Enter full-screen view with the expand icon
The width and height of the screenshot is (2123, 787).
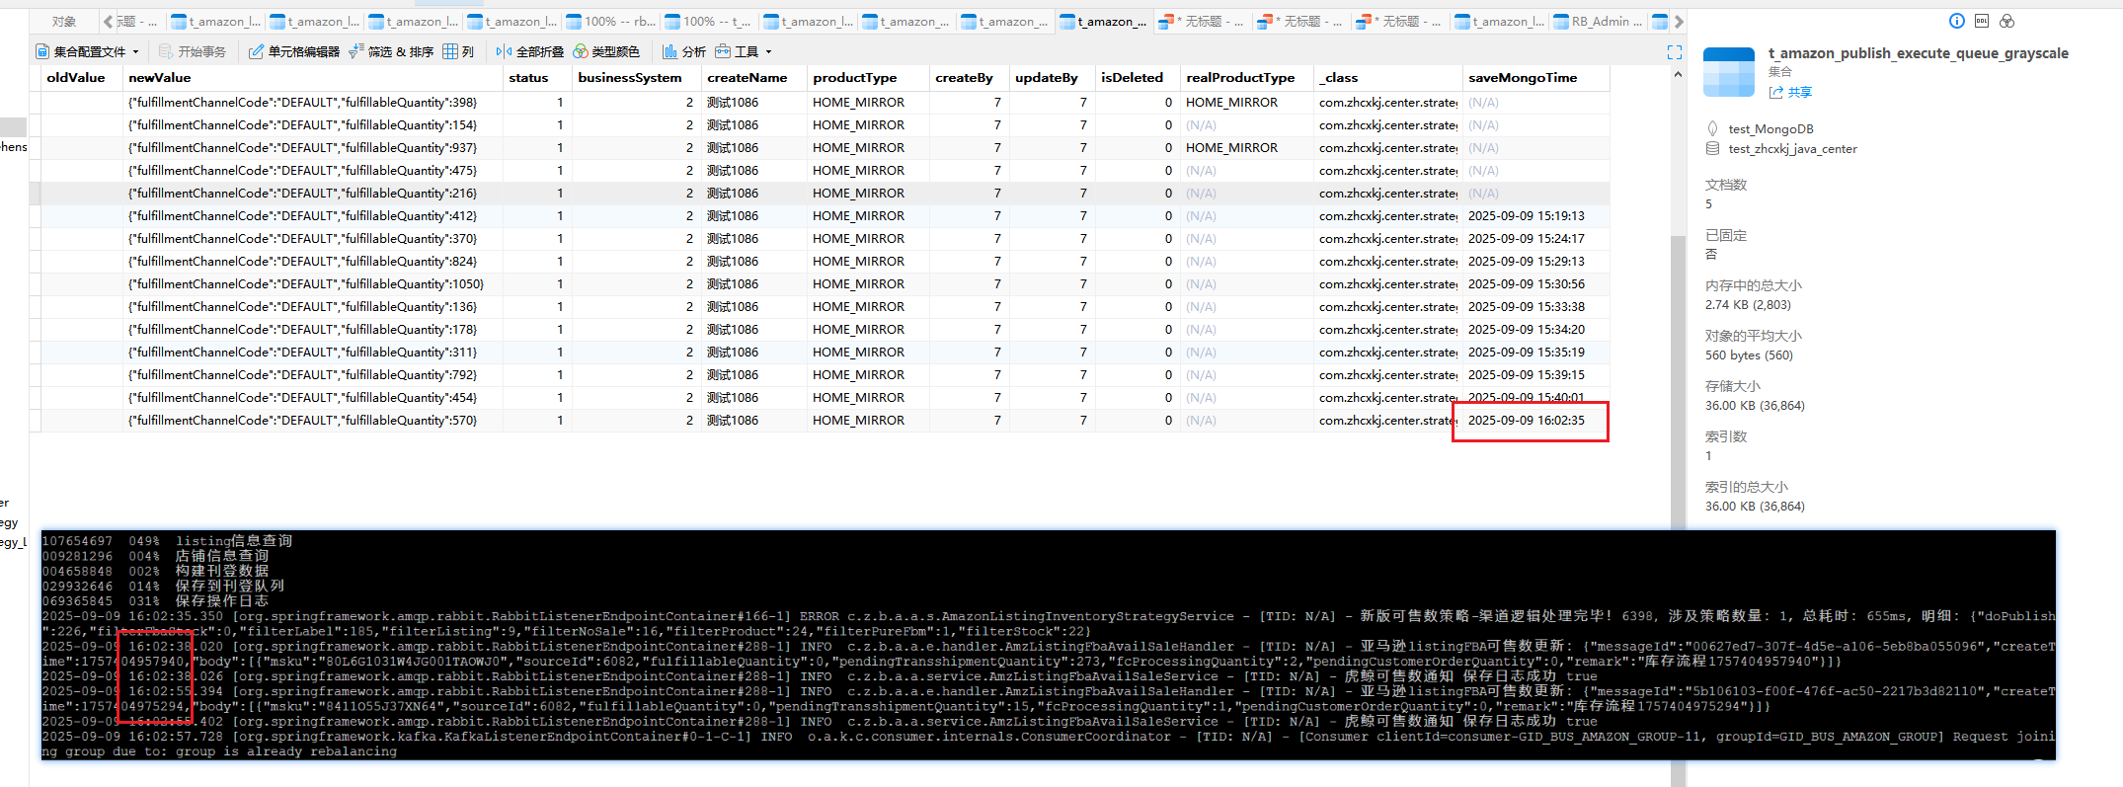coord(1675,51)
